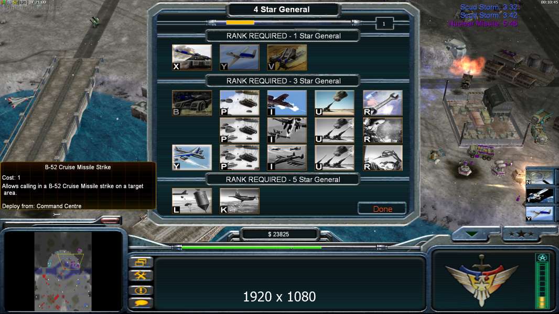
Task: Click the orange chat bubble communicator button
Action: pos(141,303)
